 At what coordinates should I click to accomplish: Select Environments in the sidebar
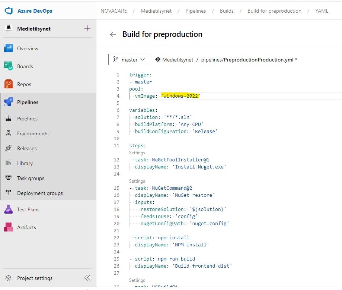point(33,133)
